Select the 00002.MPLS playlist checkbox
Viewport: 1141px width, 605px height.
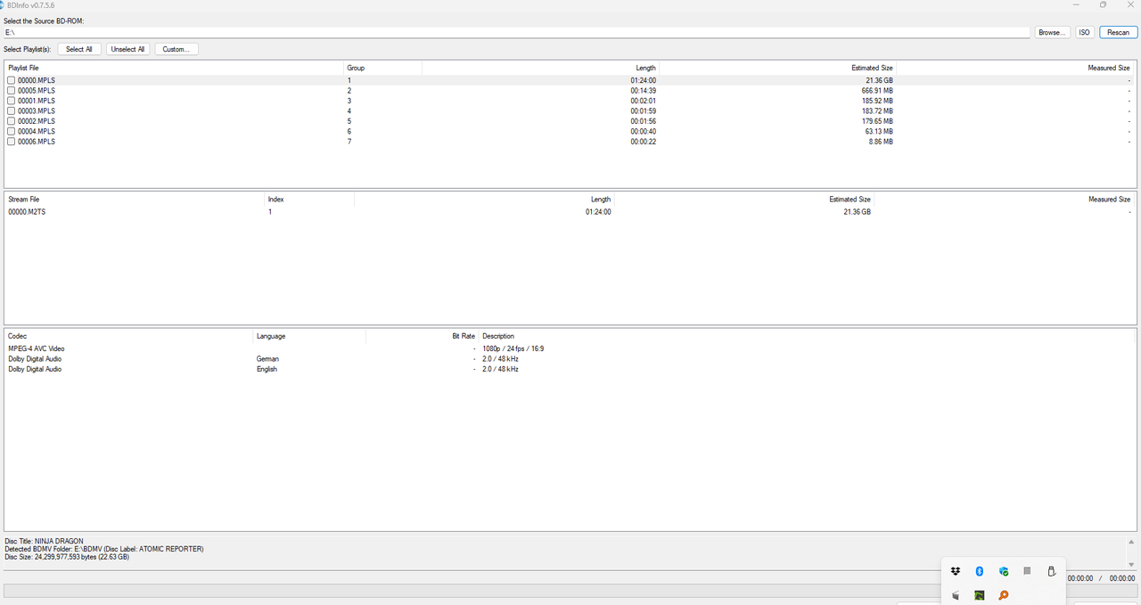(12, 121)
